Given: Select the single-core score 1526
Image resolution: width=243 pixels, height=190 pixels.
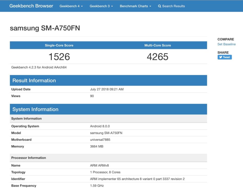Looking at the screenshot, I should coord(59,57).
